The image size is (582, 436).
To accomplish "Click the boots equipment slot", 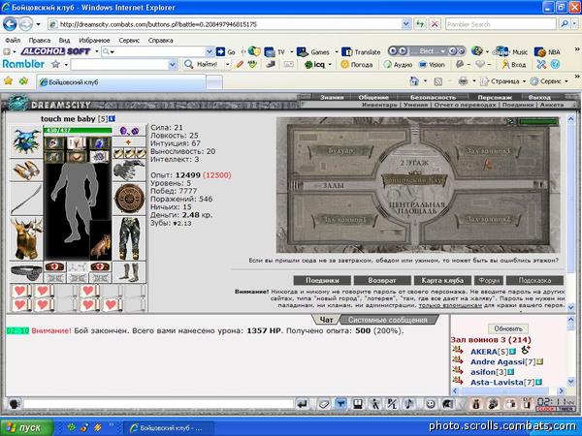I will pos(129,272).
